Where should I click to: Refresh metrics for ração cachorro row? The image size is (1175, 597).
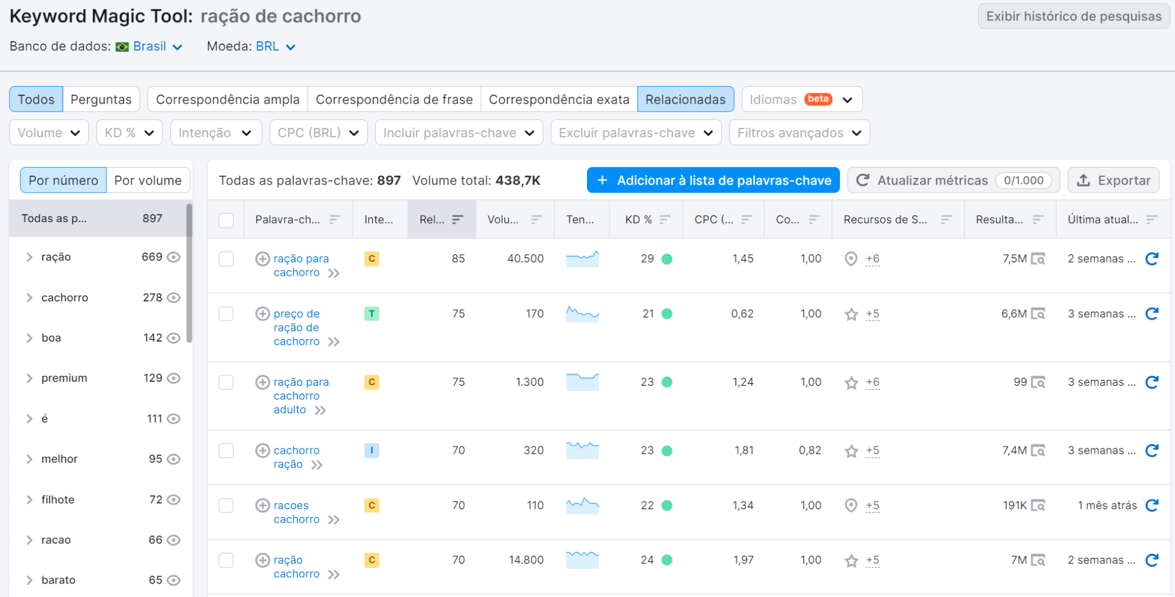(1152, 560)
